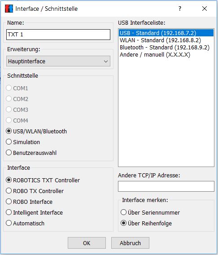Expand the Hauptinterface dropdown
The image size is (218, 255).
(x=58, y=62)
